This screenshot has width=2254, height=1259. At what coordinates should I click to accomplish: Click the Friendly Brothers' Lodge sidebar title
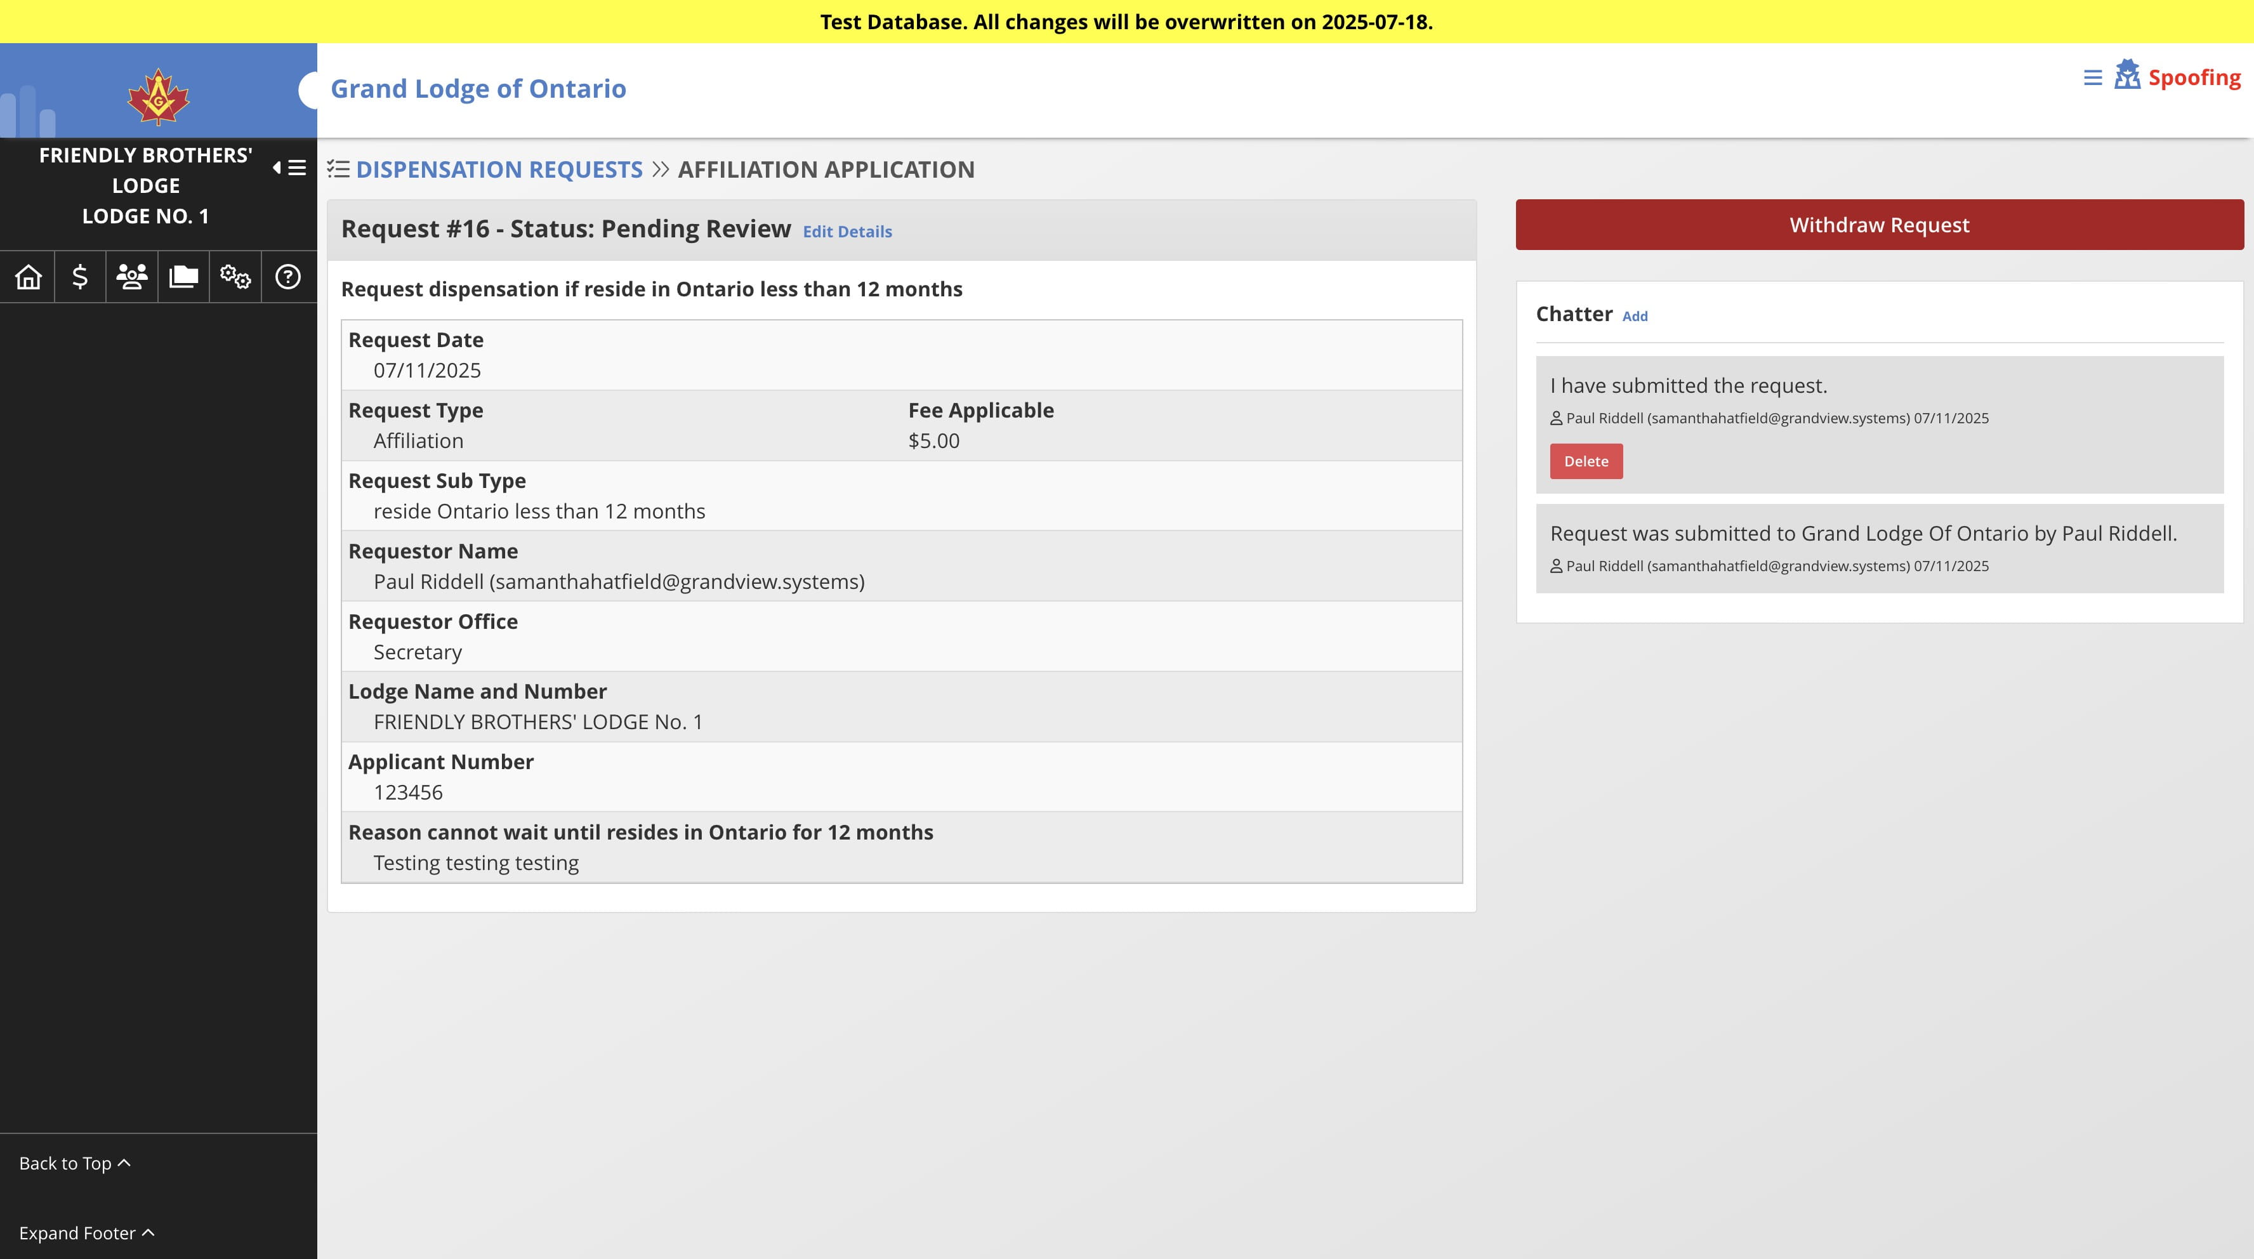pos(146,185)
